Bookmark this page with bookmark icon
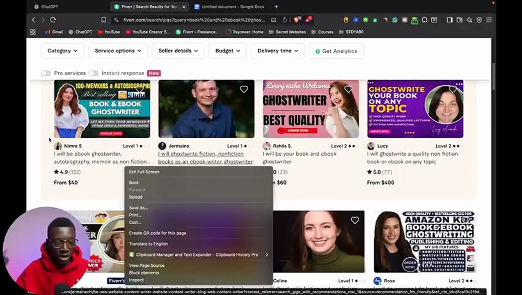The width and height of the screenshot is (522, 295). (x=103, y=20)
